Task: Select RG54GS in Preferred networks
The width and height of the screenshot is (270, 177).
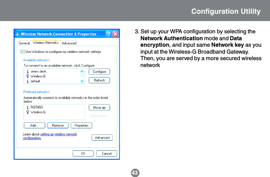Action: click(36, 107)
